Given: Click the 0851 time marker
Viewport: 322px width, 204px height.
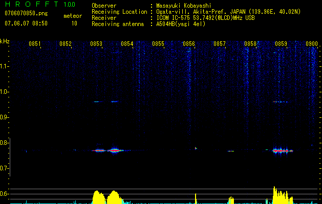Looking at the screenshot, I should click(35, 44).
